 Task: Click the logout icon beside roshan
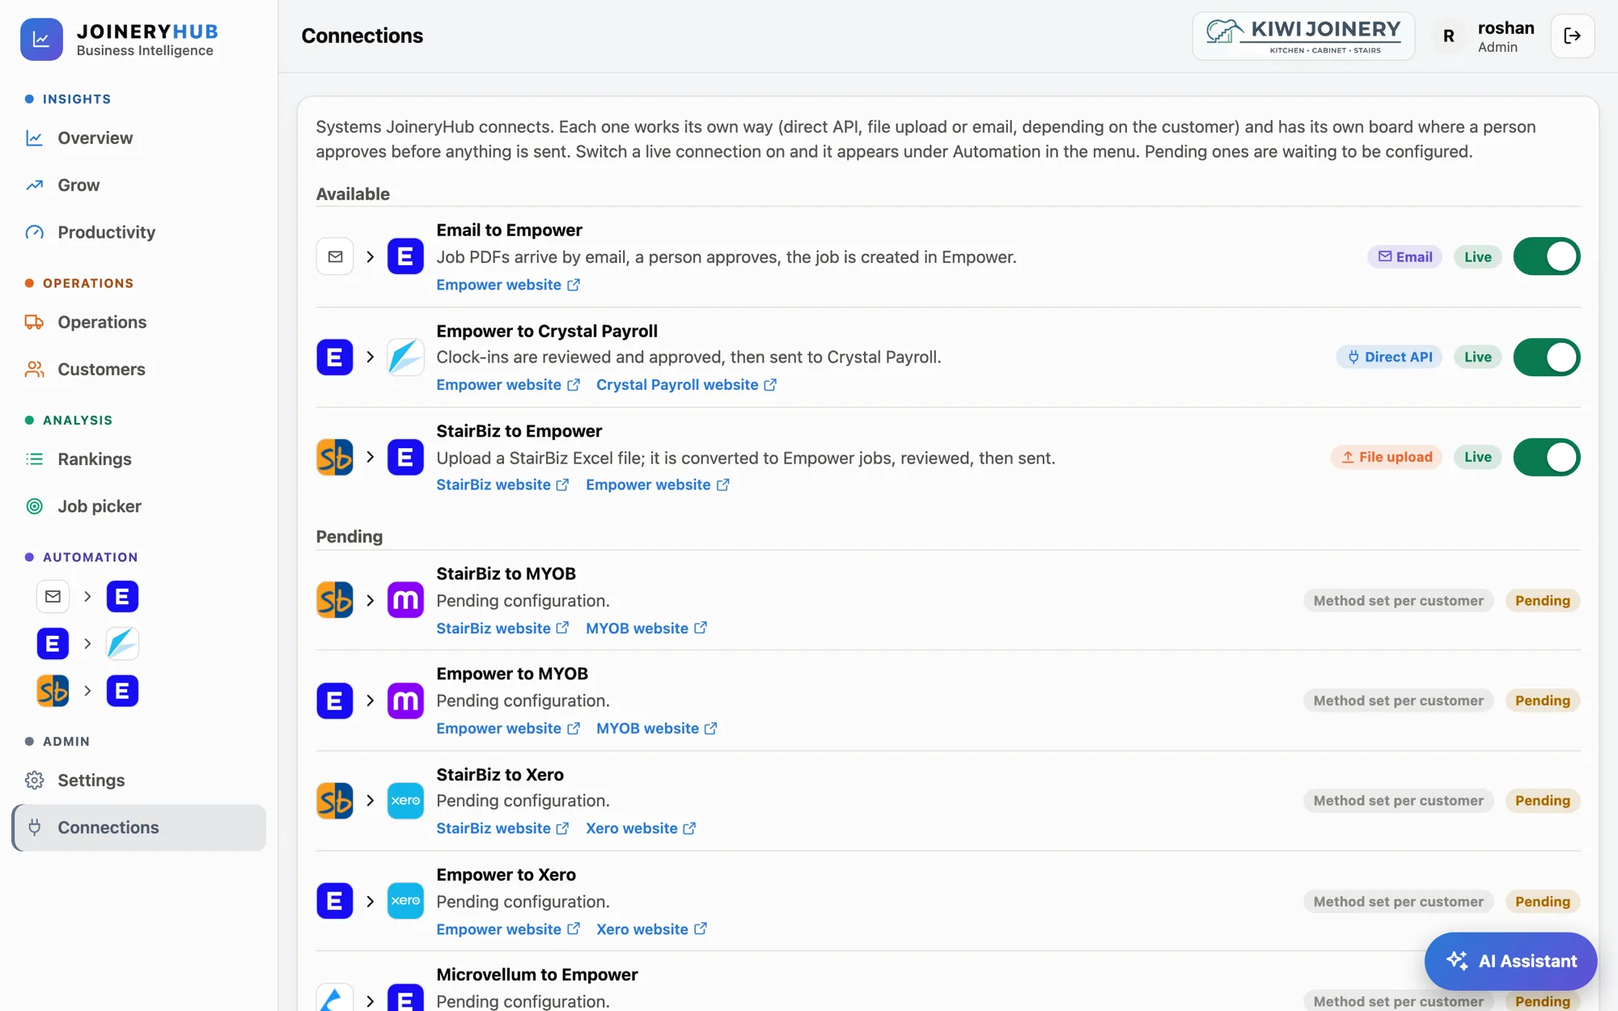(1572, 36)
